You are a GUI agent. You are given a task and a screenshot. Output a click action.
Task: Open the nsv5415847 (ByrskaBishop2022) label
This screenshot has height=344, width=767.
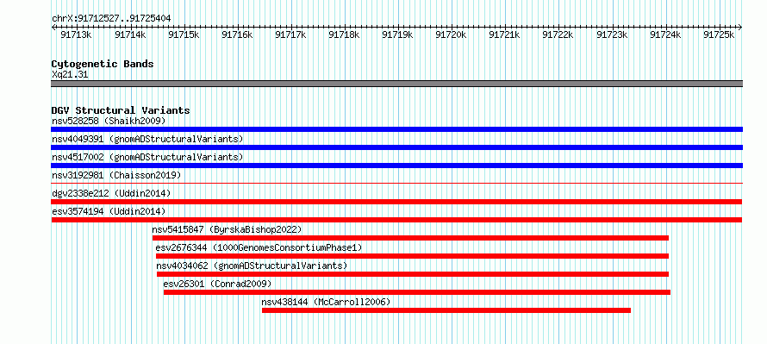coord(227,229)
